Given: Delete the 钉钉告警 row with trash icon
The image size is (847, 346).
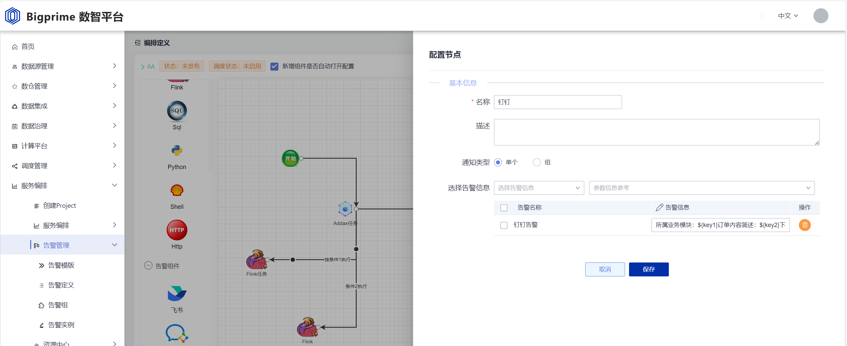Looking at the screenshot, I should click(x=805, y=225).
